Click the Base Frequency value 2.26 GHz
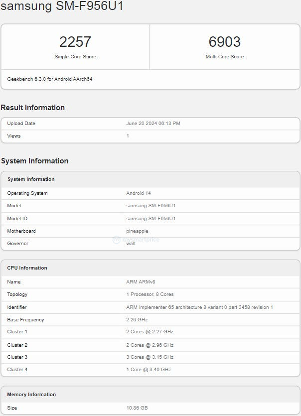Viewport: 301px width, 416px height. pyautogui.click(x=137, y=320)
